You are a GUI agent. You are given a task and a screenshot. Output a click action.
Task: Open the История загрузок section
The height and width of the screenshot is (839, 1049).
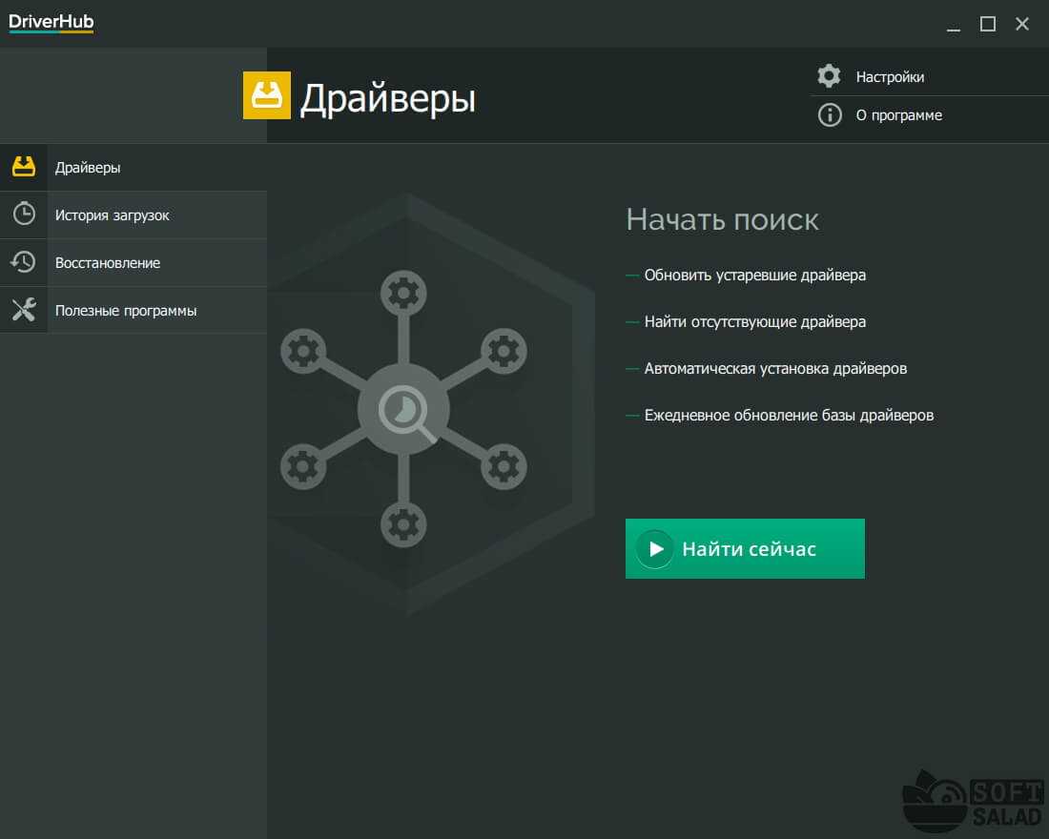click(112, 215)
